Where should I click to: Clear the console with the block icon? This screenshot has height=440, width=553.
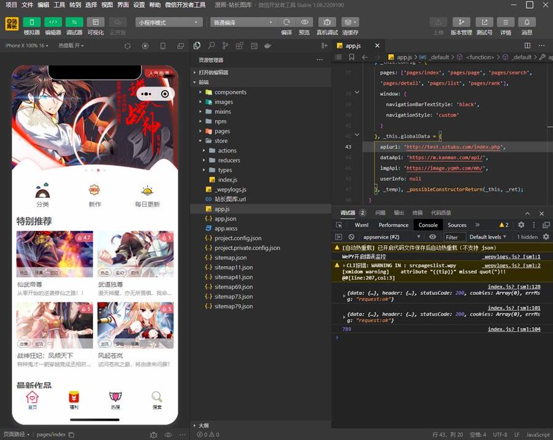[x=351, y=237]
